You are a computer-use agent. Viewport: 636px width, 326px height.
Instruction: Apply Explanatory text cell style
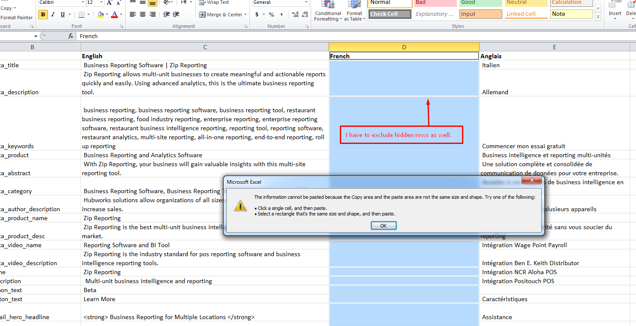click(x=435, y=14)
